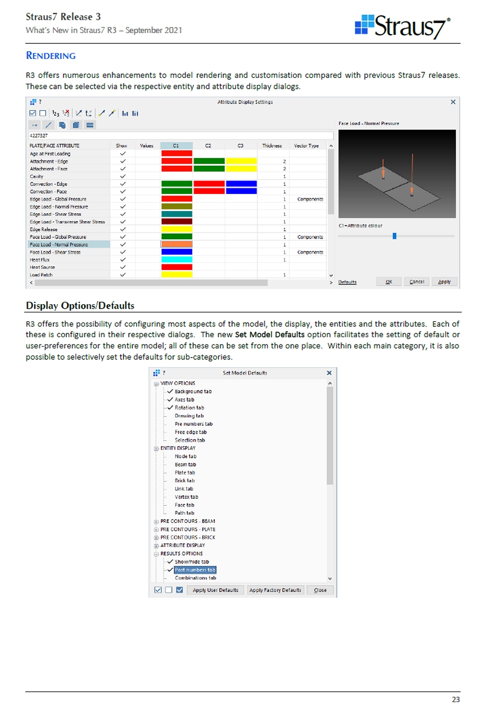
Task: Expand the ATTRIBUTE DISPLAY tree node
Action: (x=157, y=545)
